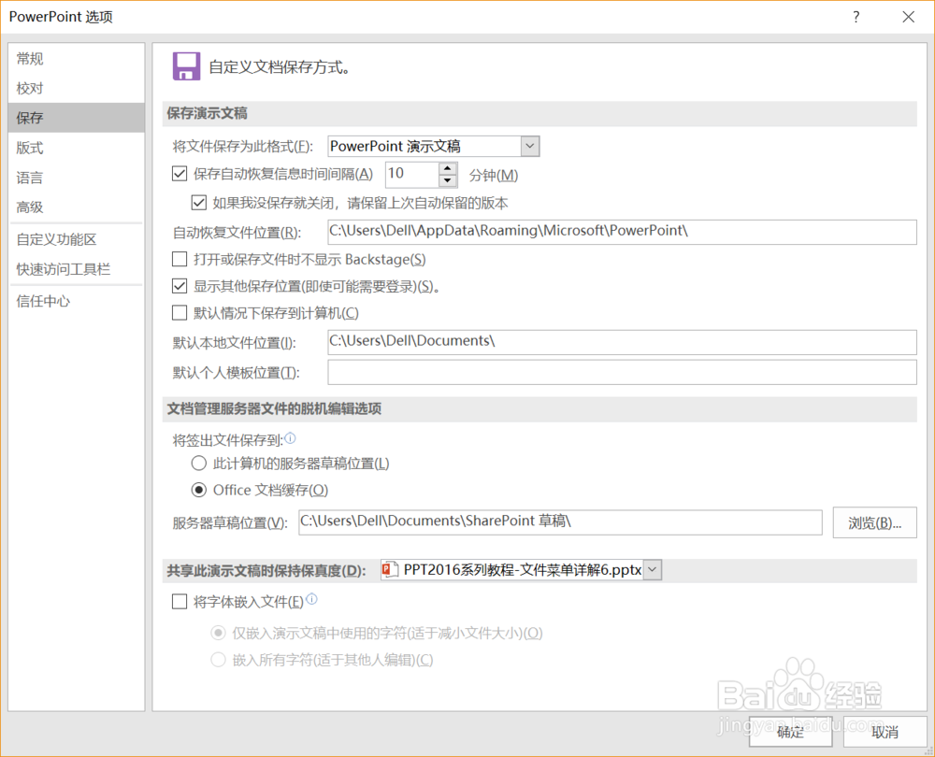The height and width of the screenshot is (757, 935).
Task: Click the 自动恢复文件位置 path field
Action: (622, 231)
